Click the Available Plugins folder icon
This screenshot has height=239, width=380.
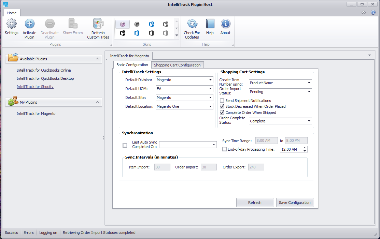point(13,57)
